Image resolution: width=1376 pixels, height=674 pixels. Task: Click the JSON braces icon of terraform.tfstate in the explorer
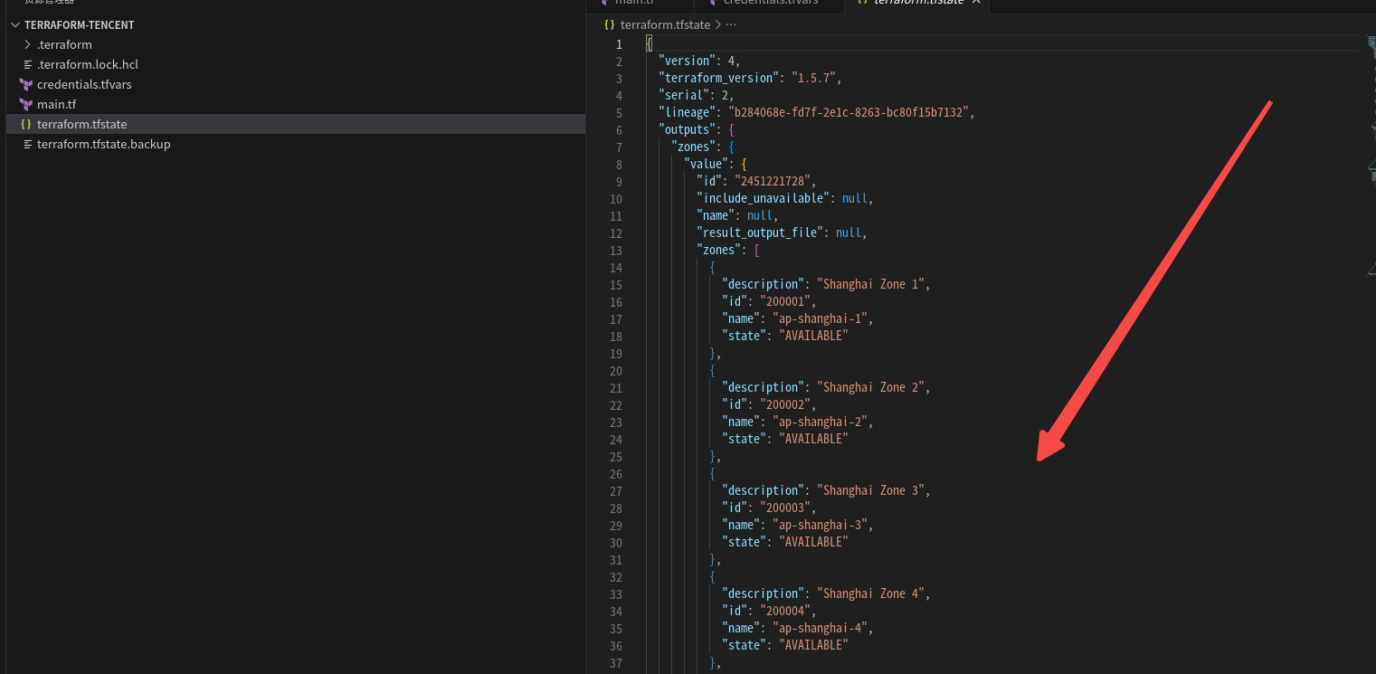point(26,124)
